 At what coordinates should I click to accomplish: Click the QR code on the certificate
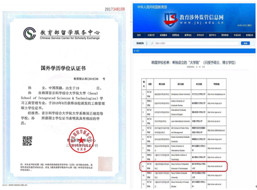(x=27, y=141)
